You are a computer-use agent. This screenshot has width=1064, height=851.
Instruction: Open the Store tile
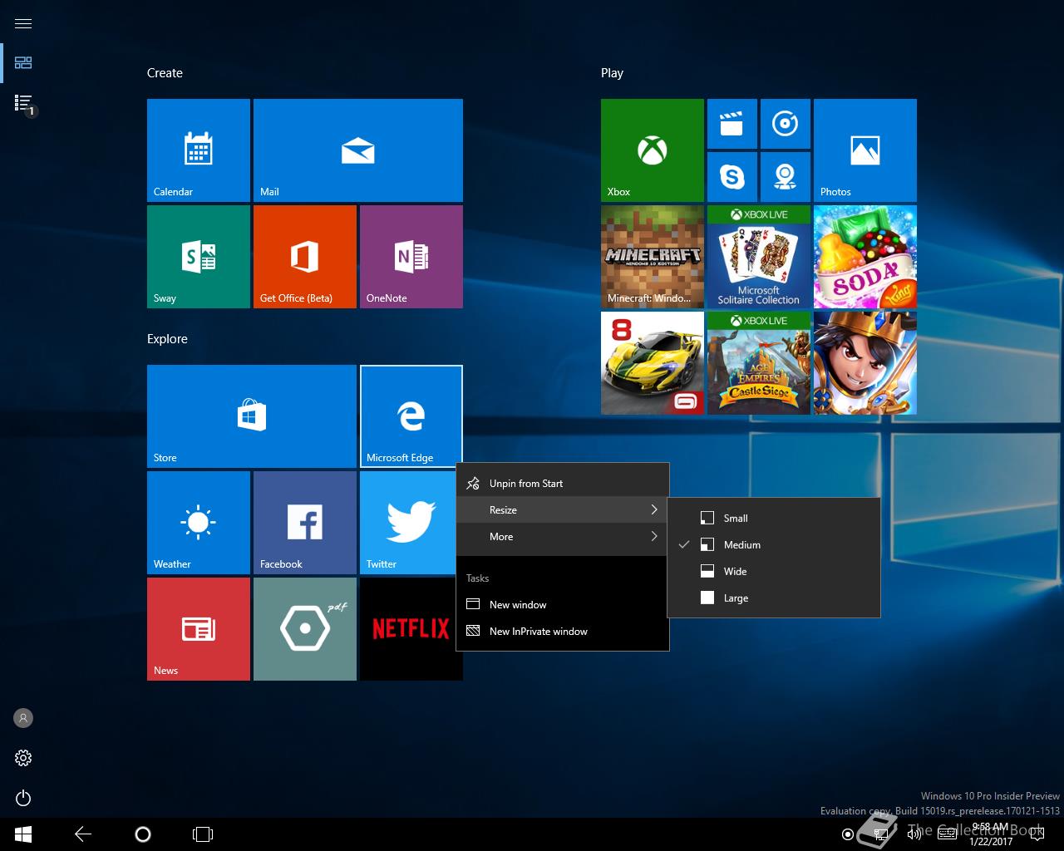click(252, 416)
